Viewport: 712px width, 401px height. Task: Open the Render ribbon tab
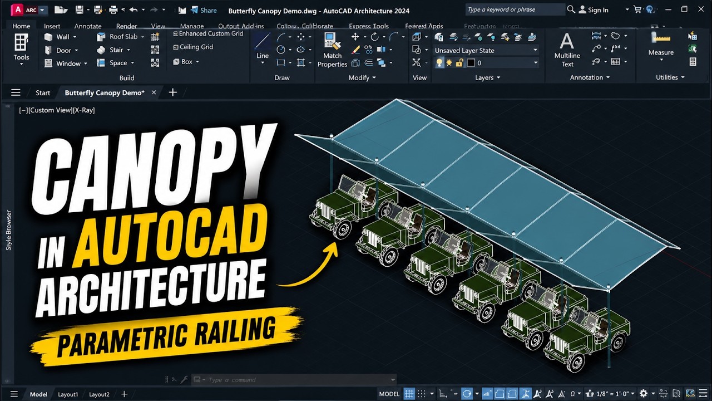tap(127, 26)
